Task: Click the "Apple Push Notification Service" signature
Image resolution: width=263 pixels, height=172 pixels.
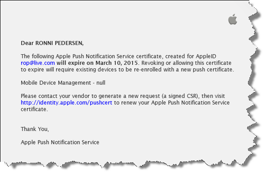Action: [60, 142]
